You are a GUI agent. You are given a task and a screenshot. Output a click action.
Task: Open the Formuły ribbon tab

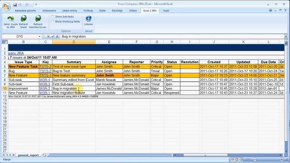(x=88, y=11)
